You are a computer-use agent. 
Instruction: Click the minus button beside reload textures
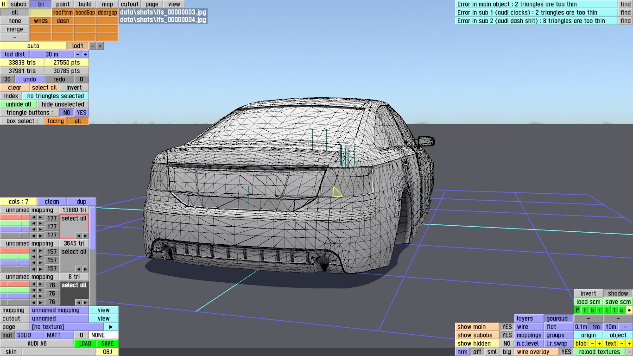tap(629, 352)
